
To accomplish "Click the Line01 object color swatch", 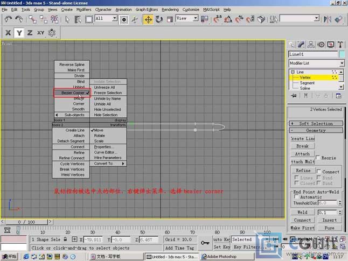I will pyautogui.click(x=342, y=54).
